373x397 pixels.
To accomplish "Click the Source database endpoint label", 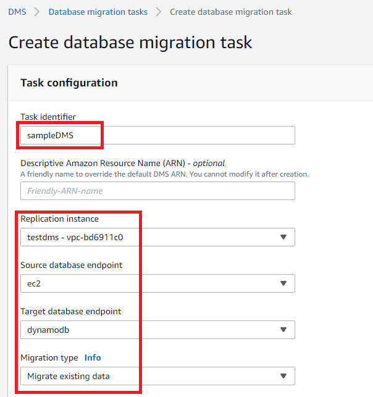I will coord(71,265).
